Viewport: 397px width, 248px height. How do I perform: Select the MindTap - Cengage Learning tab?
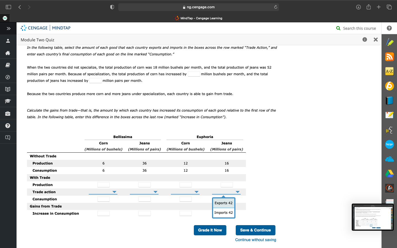(198, 18)
